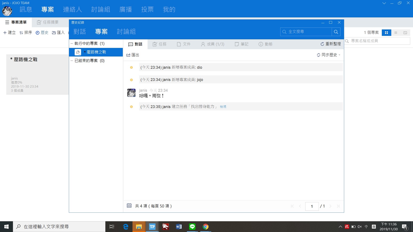This screenshot has width=413, height=232.
Task: Click the full-text search magnifier button
Action: pyautogui.click(x=336, y=32)
